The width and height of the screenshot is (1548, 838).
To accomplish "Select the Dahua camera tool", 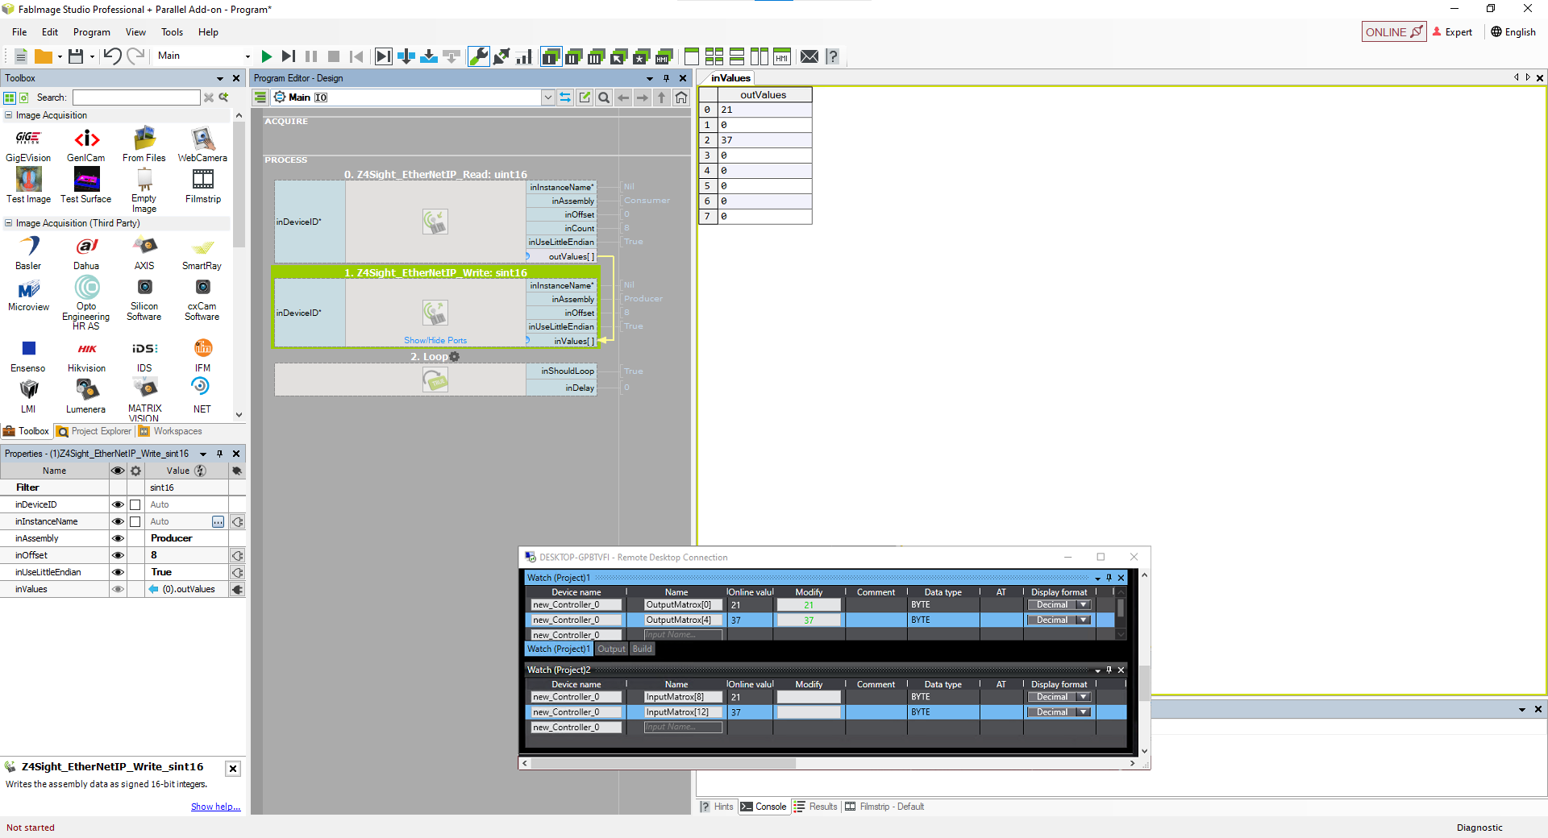I will pos(86,253).
